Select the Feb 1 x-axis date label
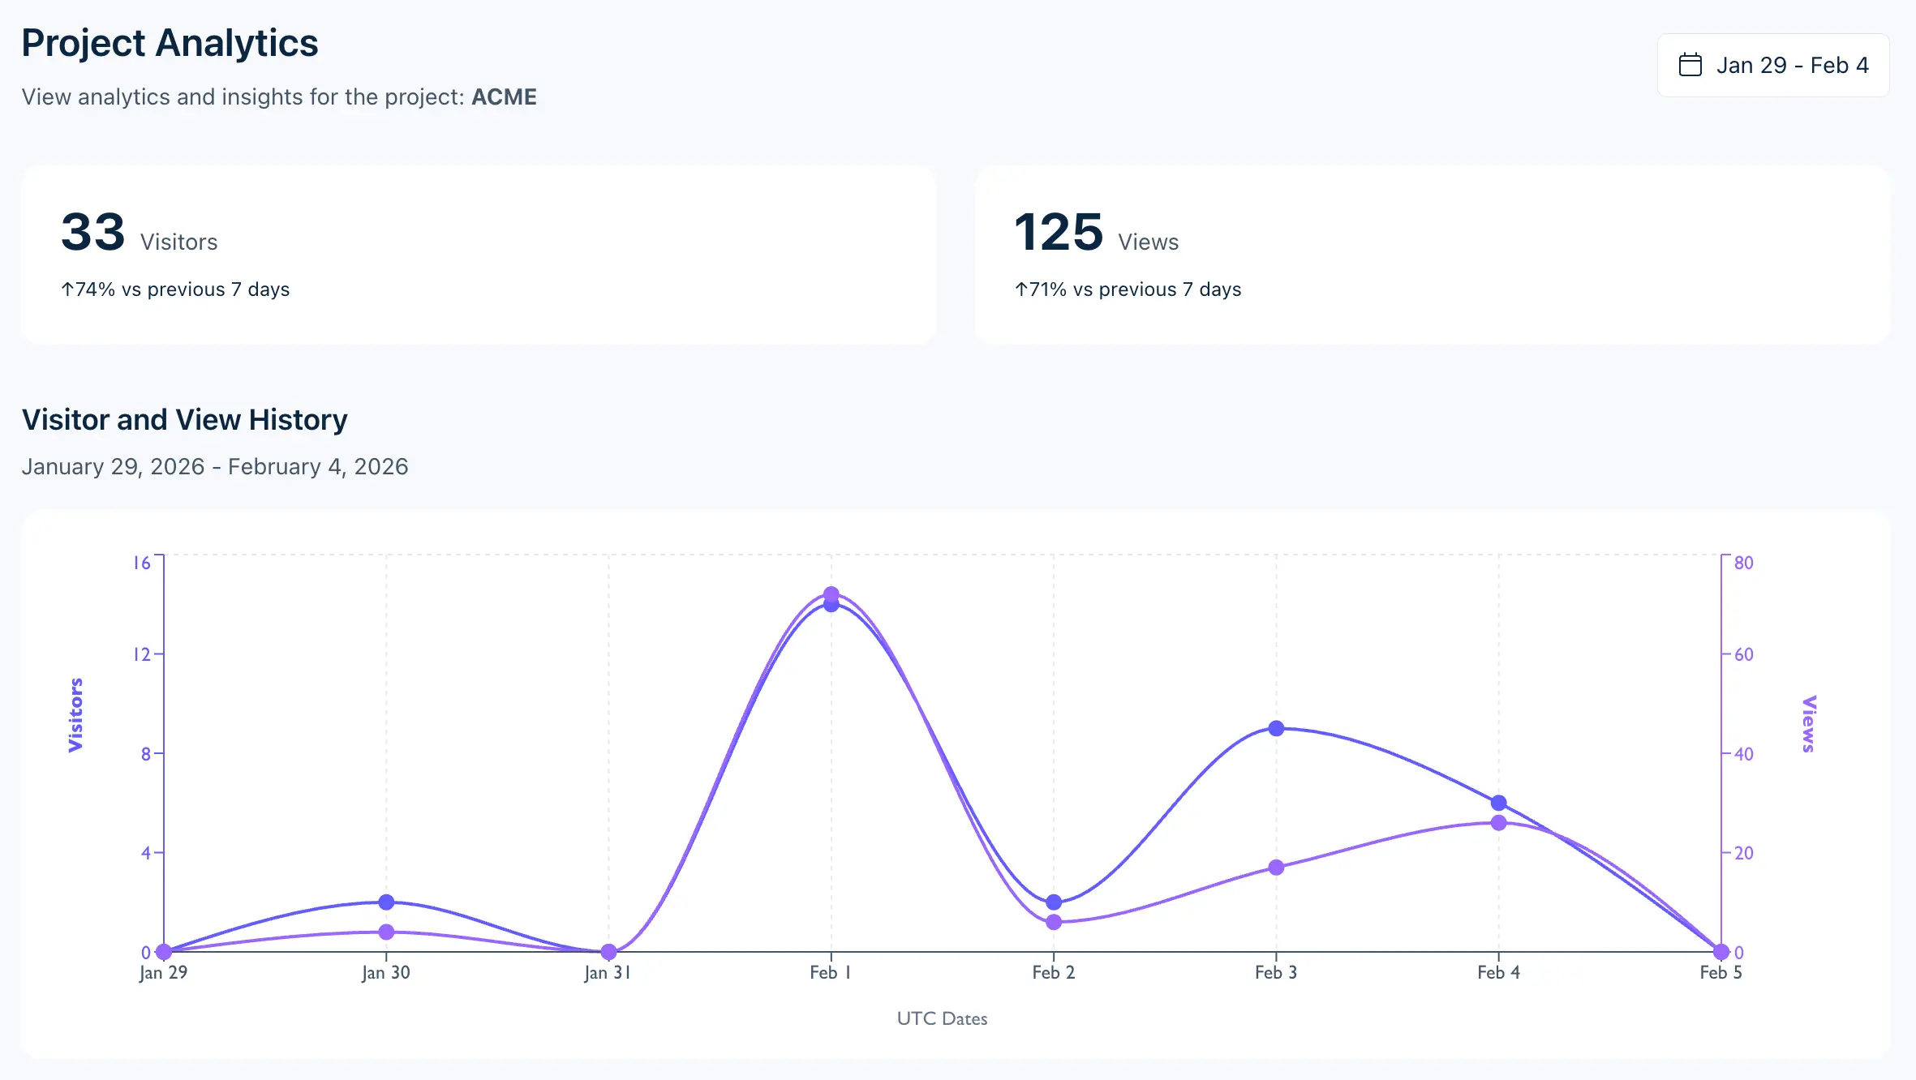Image resolution: width=1916 pixels, height=1080 pixels. coord(829,972)
